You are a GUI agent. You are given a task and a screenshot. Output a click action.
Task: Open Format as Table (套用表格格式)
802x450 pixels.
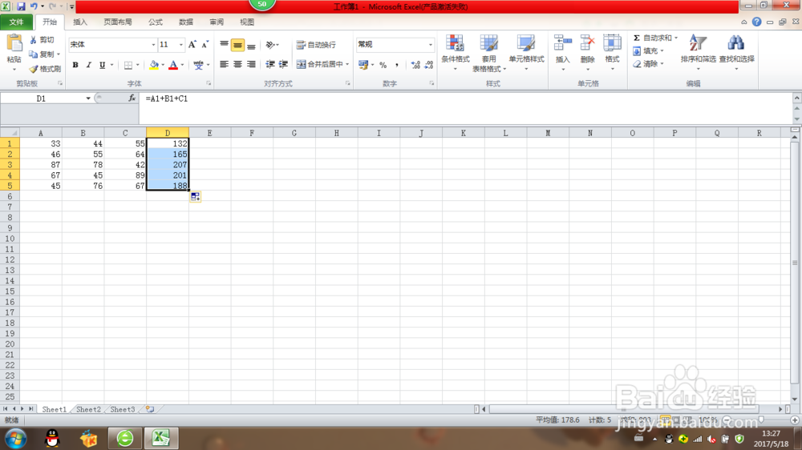(x=489, y=53)
